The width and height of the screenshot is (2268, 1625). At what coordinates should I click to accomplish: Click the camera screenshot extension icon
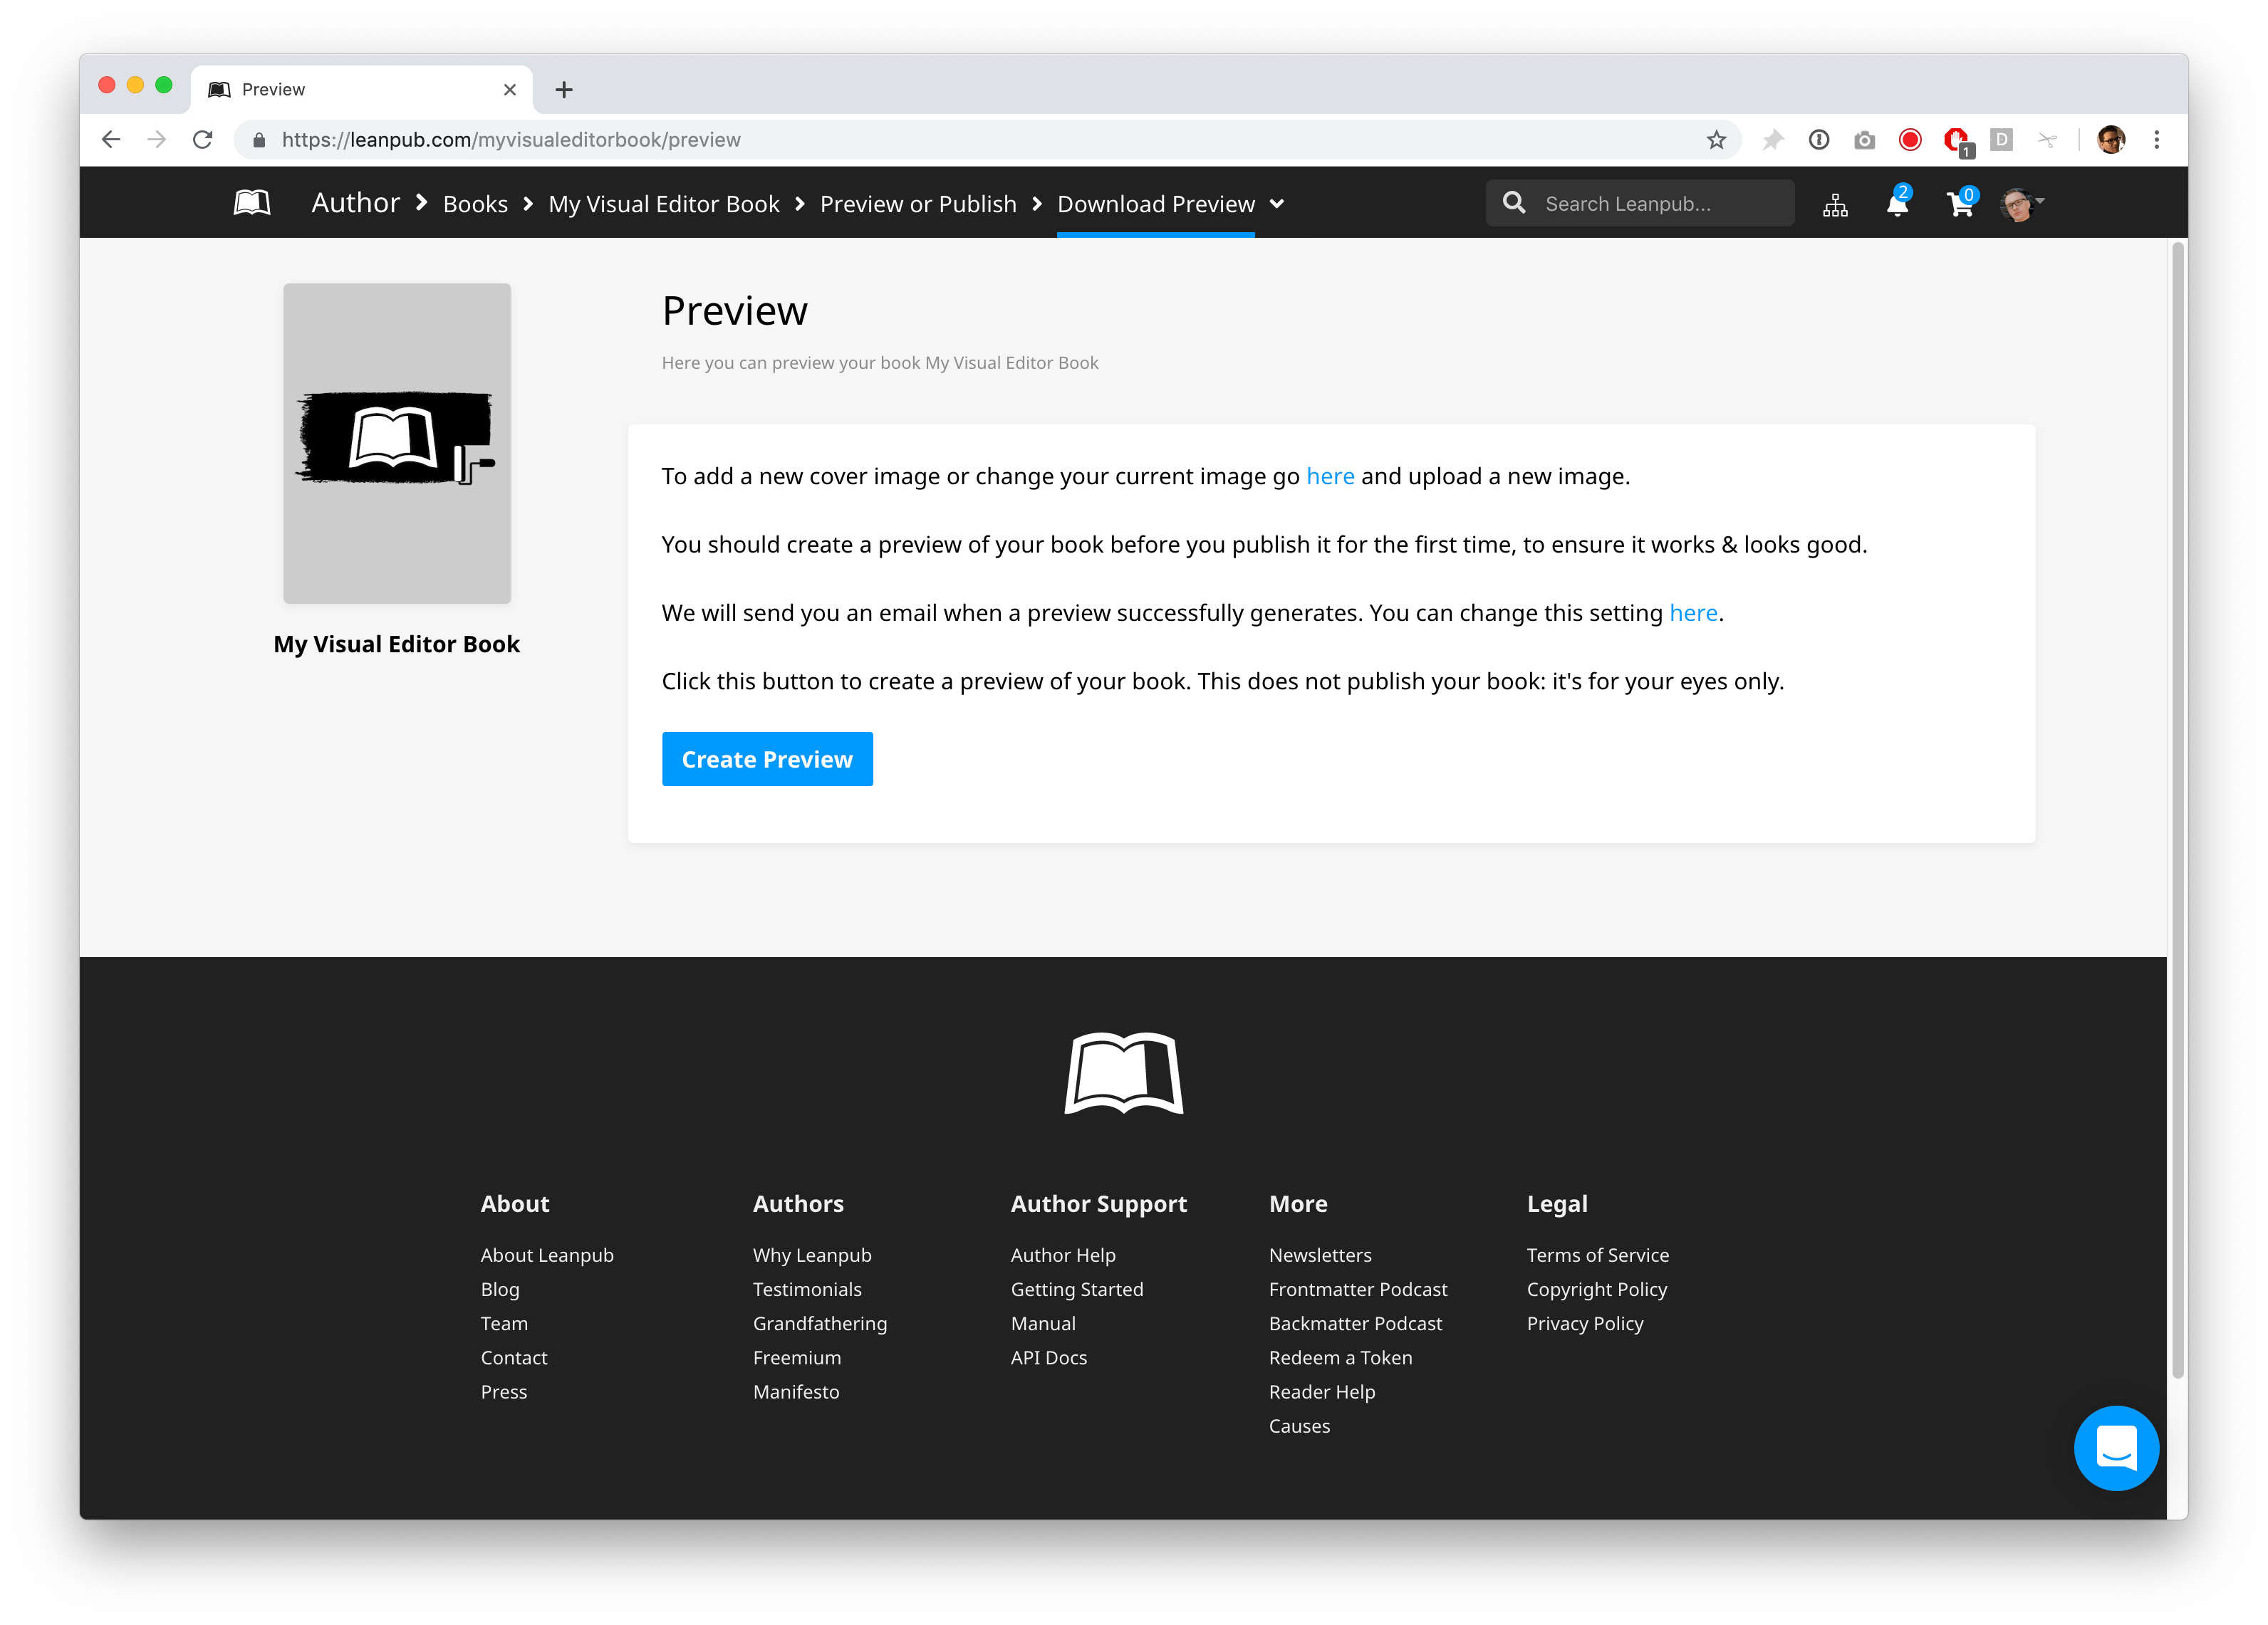[1863, 140]
